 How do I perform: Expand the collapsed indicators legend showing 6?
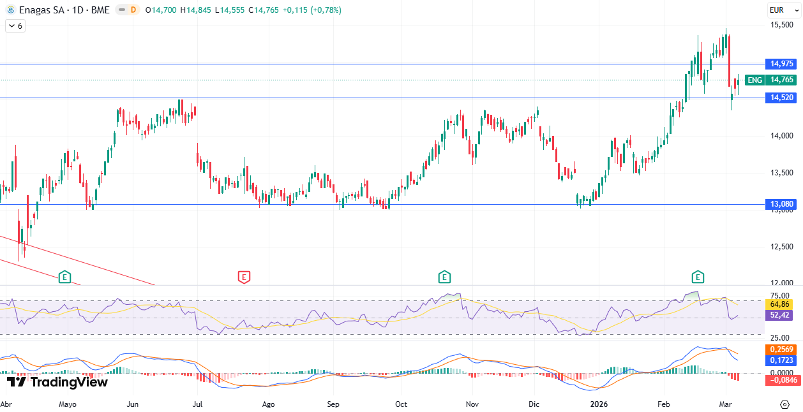(x=15, y=26)
